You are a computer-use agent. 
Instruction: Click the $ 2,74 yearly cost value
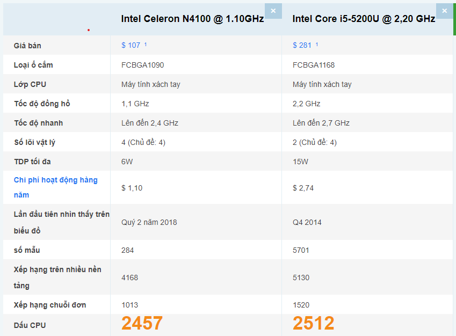(x=303, y=188)
